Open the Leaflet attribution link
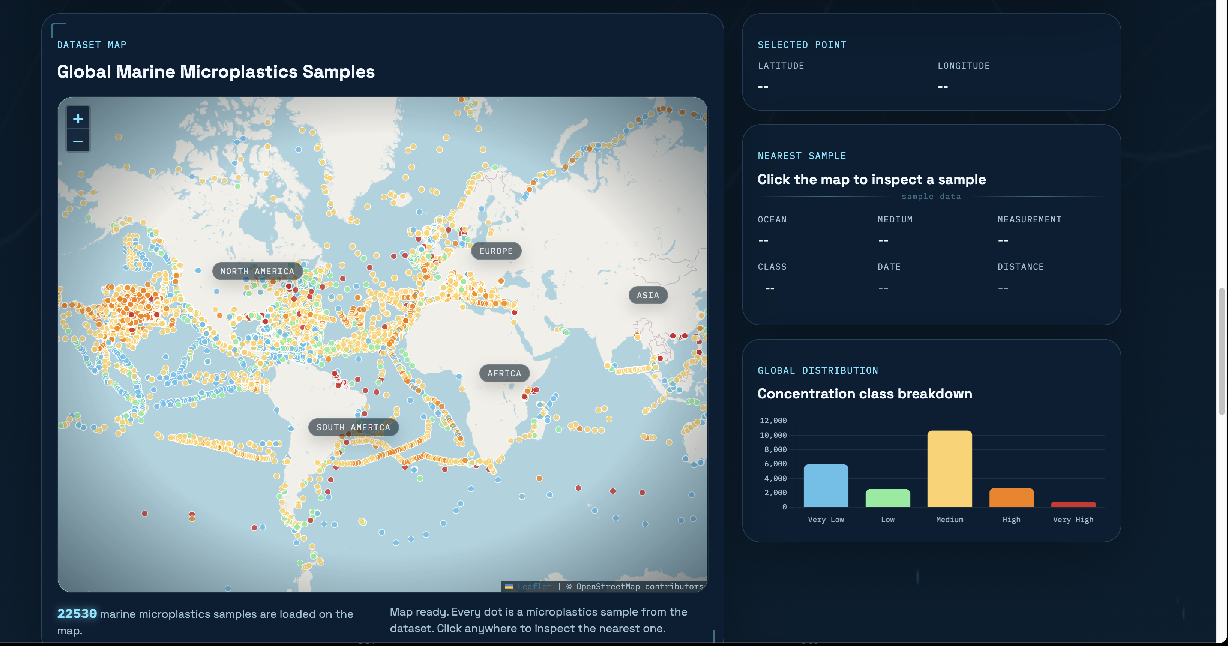 coord(534,586)
